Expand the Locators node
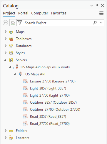 point(6,138)
